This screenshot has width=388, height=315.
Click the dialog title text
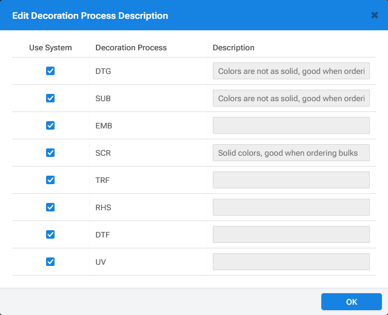tap(90, 16)
